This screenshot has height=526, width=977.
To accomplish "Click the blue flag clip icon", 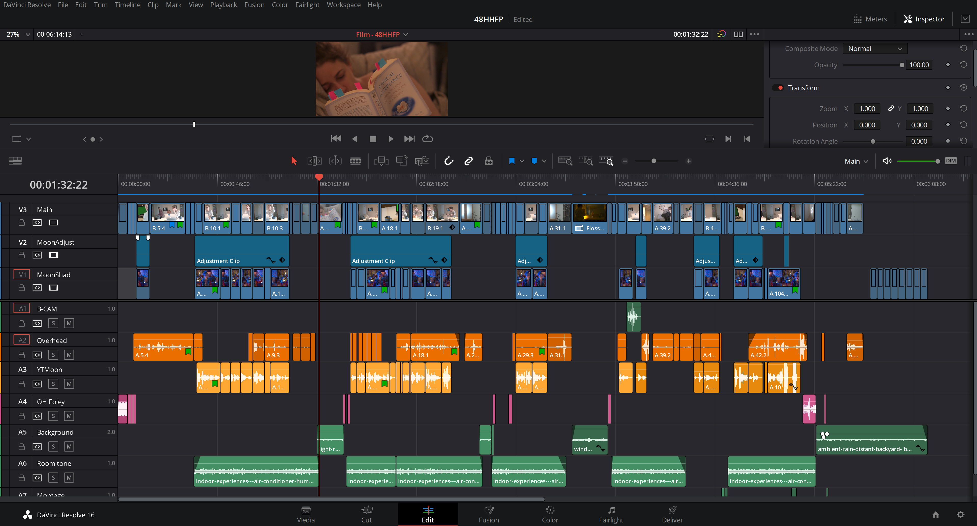I will click(x=512, y=161).
